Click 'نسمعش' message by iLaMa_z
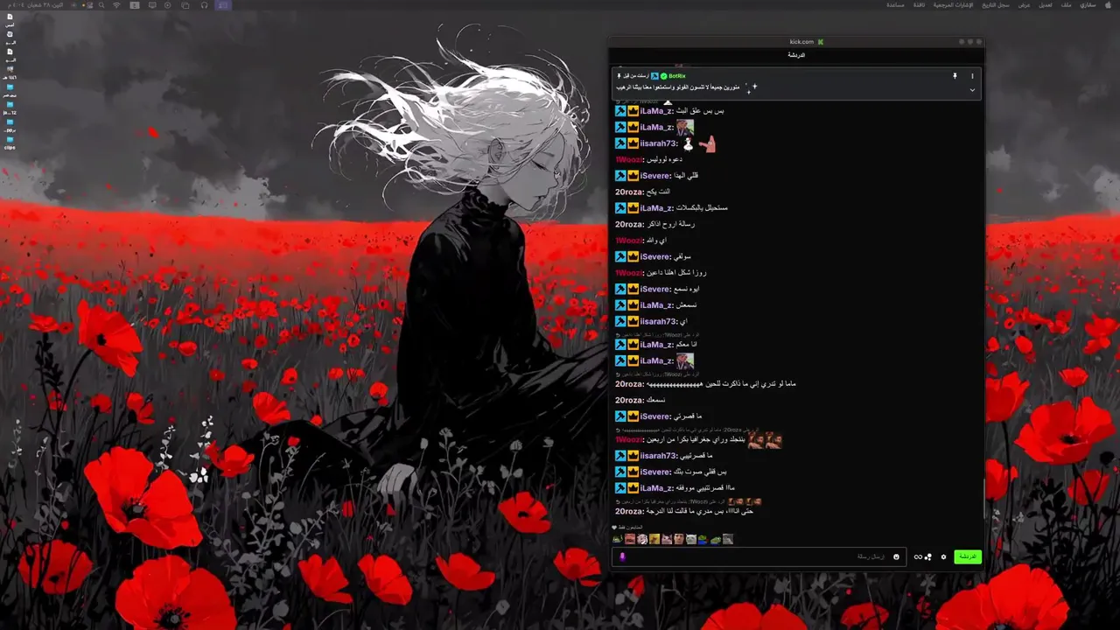 687,305
